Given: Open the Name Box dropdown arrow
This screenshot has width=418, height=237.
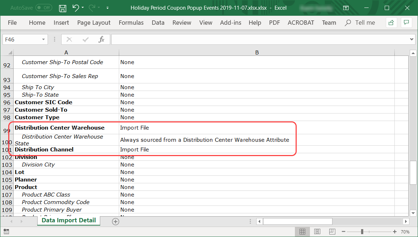Looking at the screenshot, I should [43, 39].
